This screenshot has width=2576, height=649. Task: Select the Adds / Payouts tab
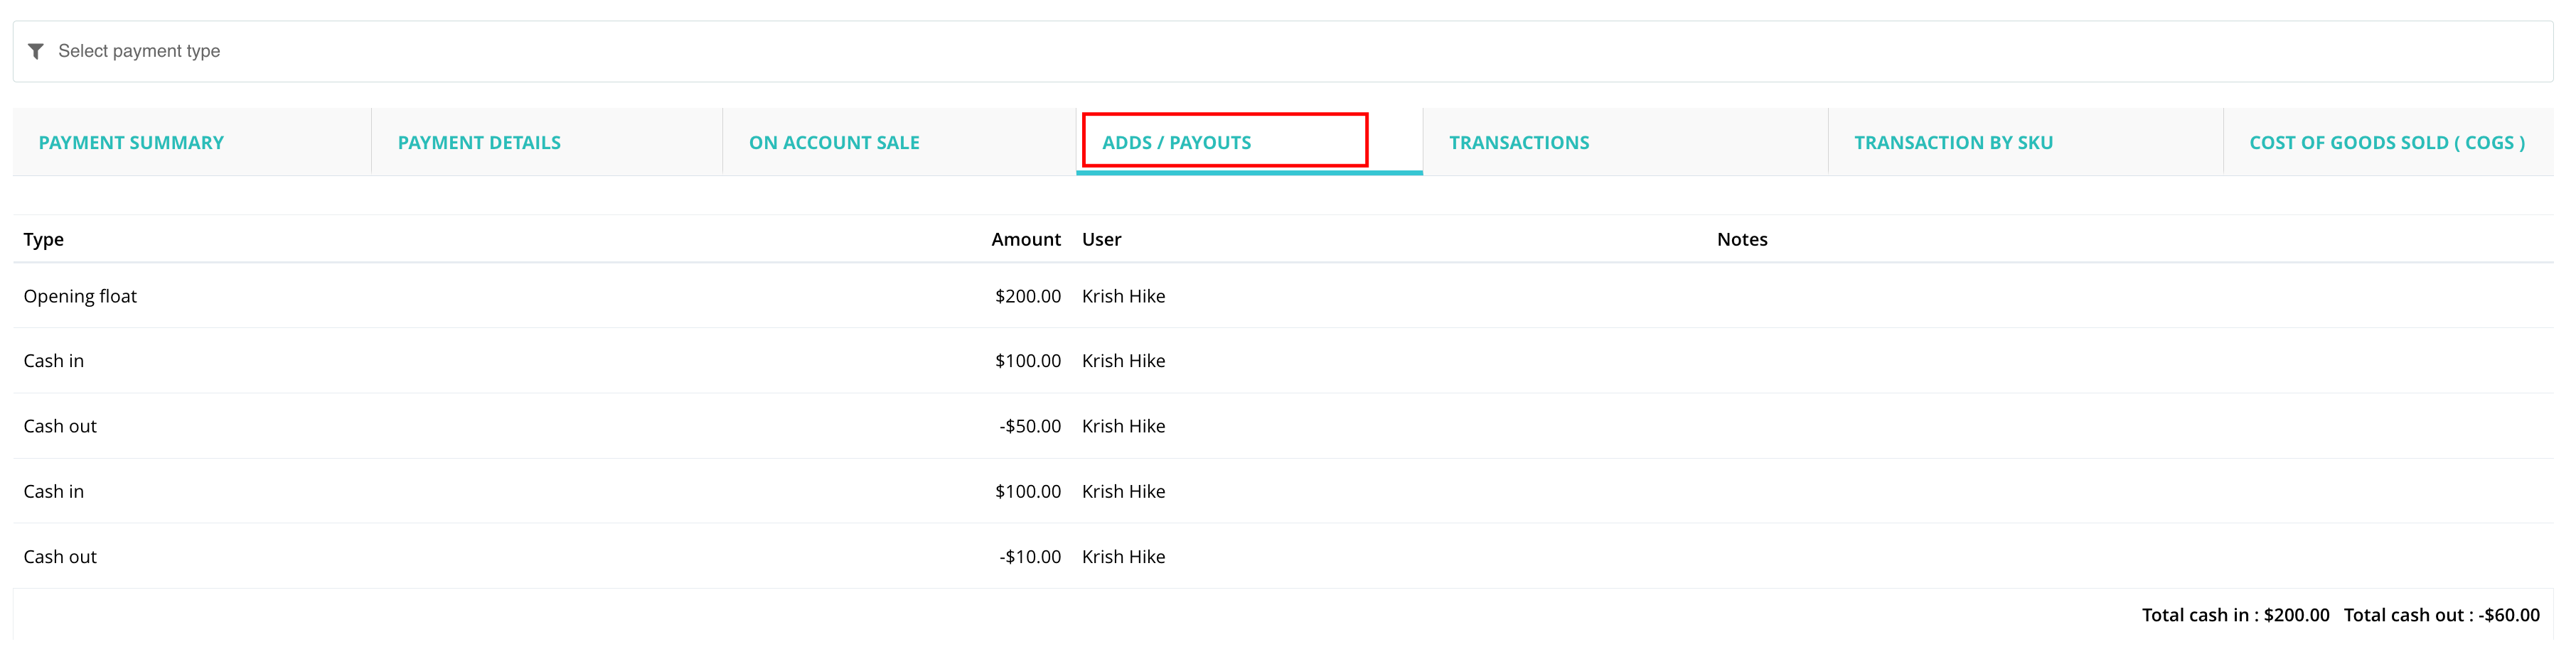tap(1176, 143)
